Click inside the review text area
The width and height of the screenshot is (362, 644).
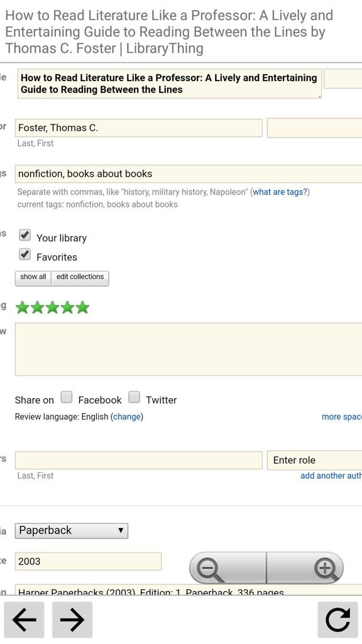189,349
